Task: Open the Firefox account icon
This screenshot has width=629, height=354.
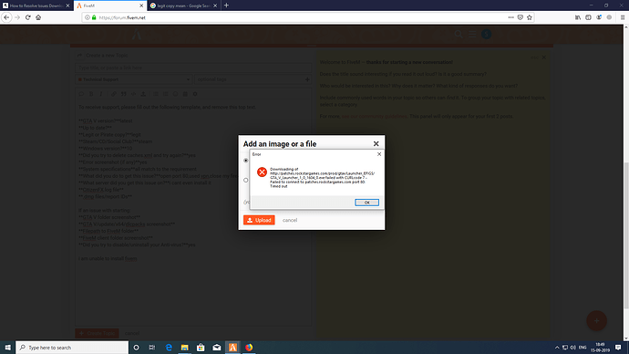Action: coord(599,17)
